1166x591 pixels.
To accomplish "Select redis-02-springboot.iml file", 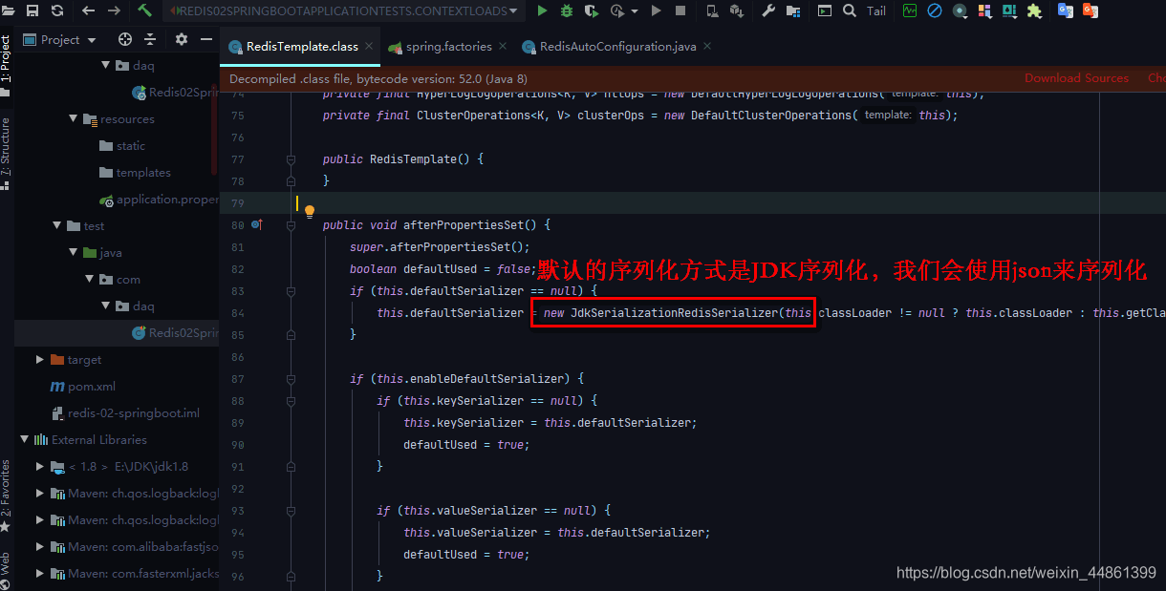I will click(x=124, y=413).
